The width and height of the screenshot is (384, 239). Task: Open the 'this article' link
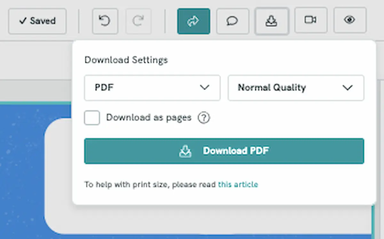coord(238,185)
